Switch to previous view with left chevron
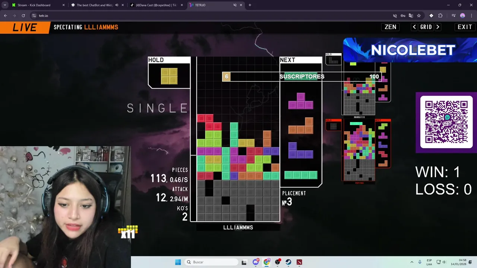This screenshot has height=268, width=477. pyautogui.click(x=414, y=27)
